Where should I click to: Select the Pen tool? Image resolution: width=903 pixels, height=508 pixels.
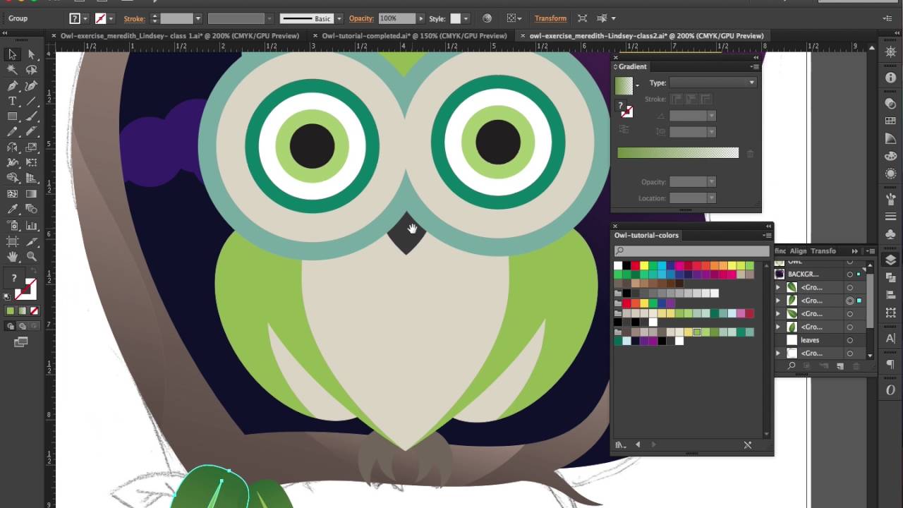pos(13,85)
